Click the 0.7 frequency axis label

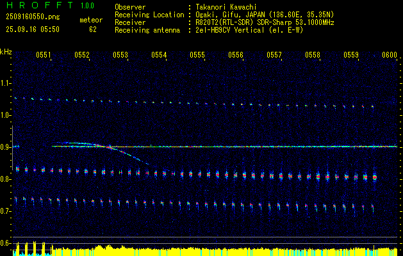click(x=5, y=211)
